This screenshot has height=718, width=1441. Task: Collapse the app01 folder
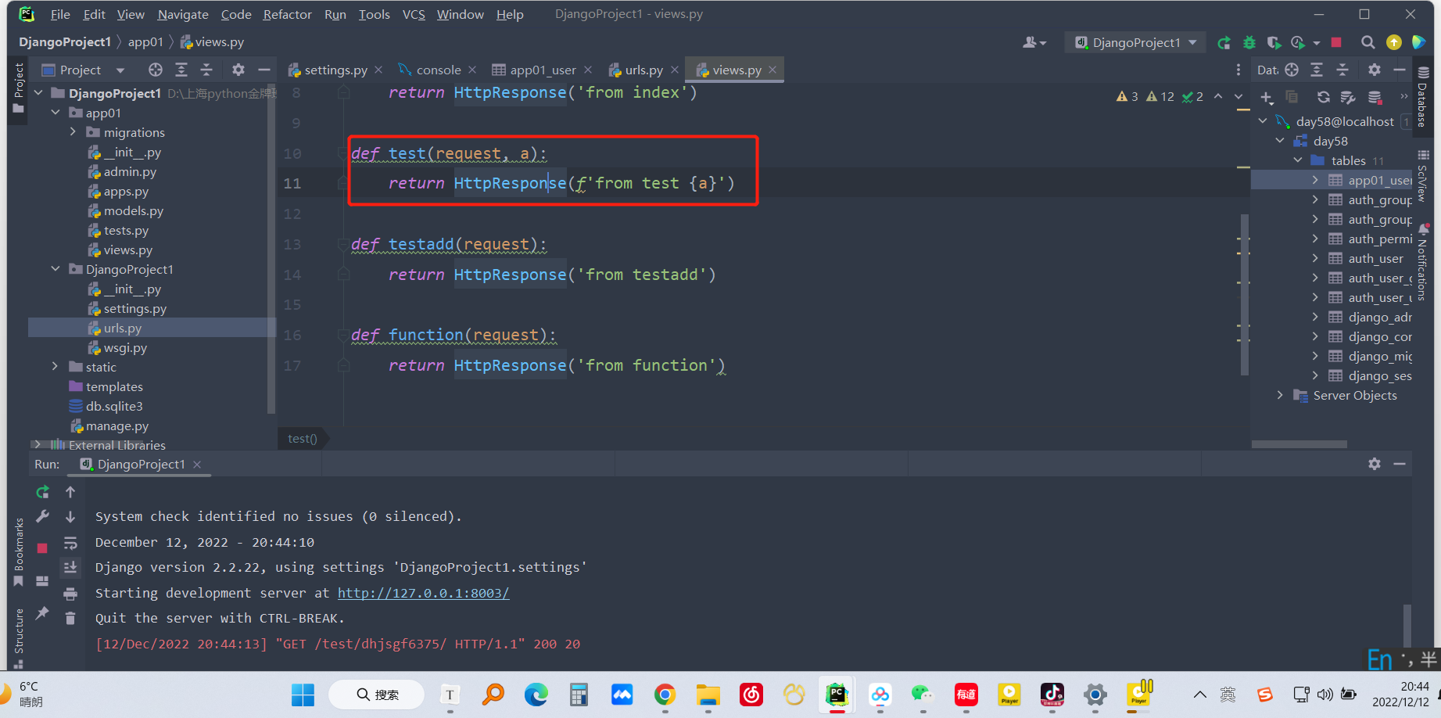point(55,113)
